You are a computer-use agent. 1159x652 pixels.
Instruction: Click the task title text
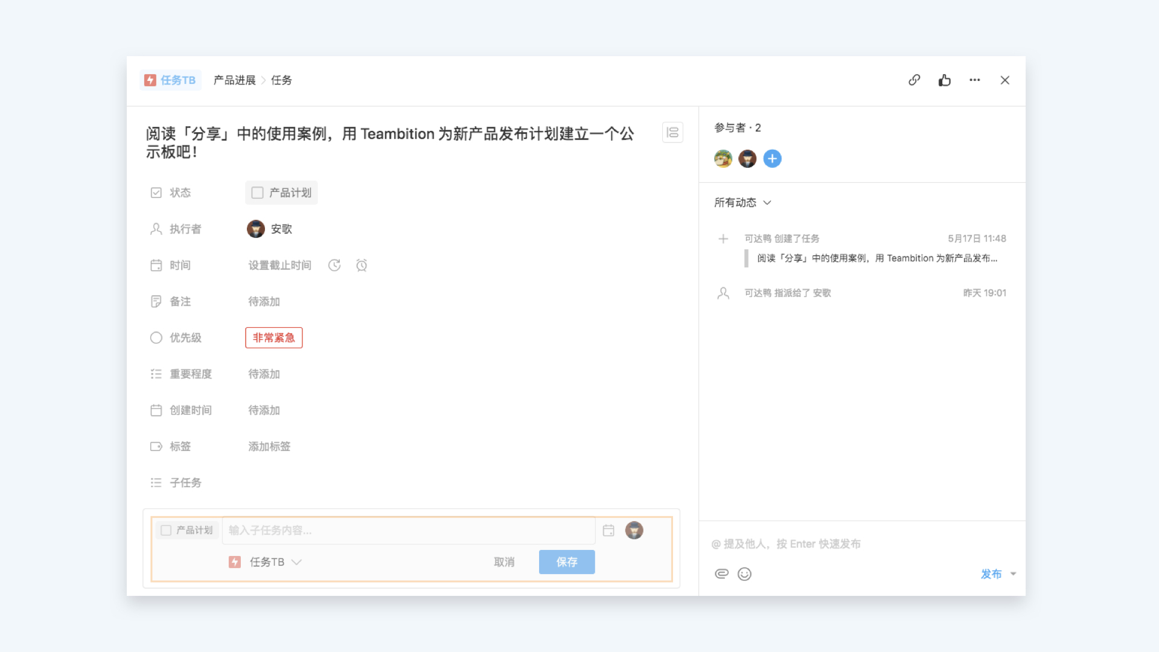click(390, 142)
